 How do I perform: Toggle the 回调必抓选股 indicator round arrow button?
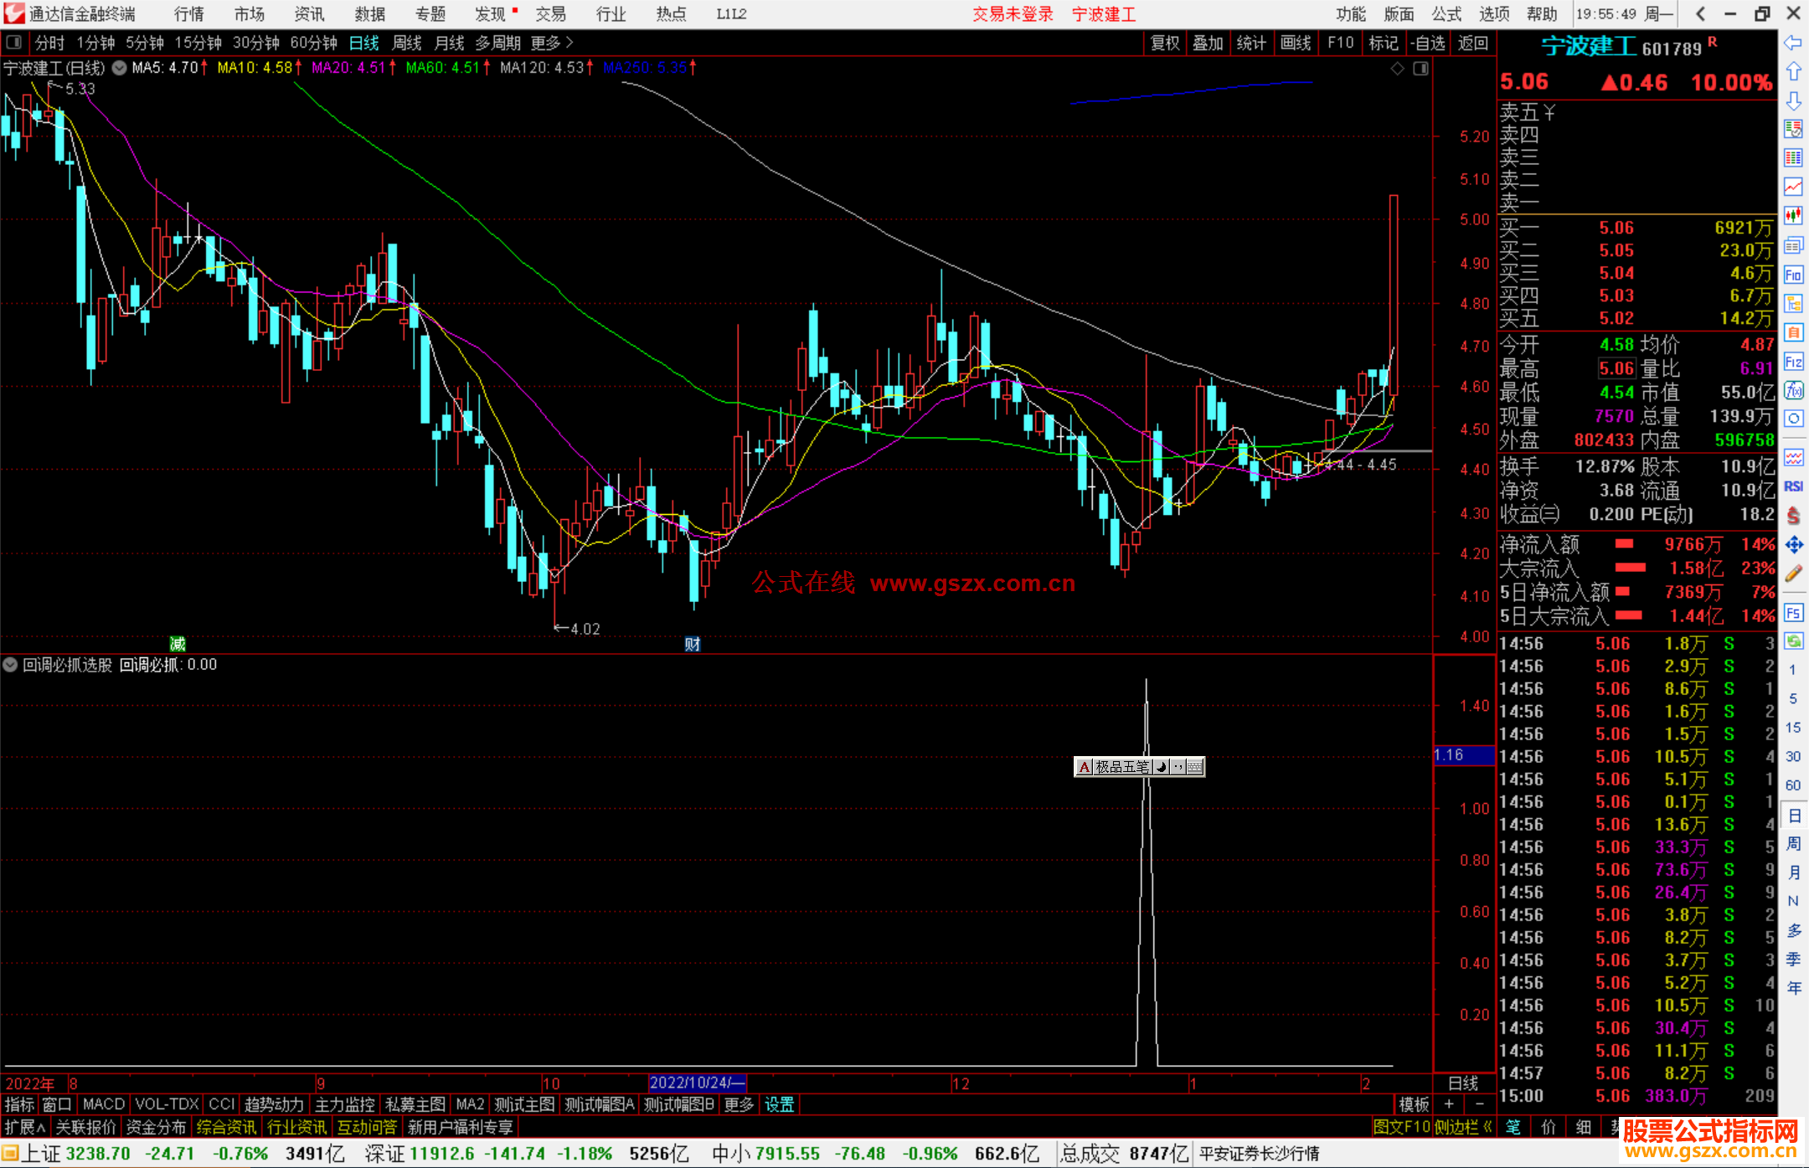tap(10, 665)
